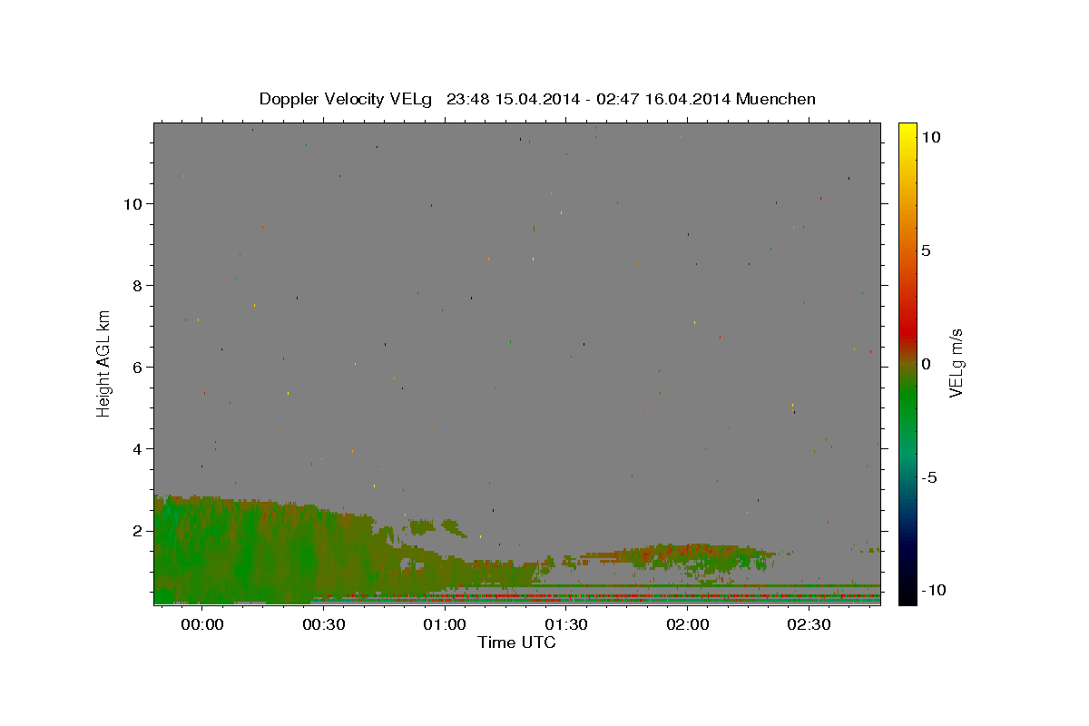Click the colorbar label 5
Viewport: 1089px width, 726px height.
(926, 250)
